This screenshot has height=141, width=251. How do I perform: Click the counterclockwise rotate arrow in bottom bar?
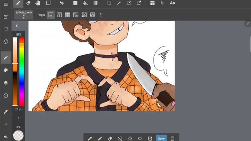(x=130, y=138)
